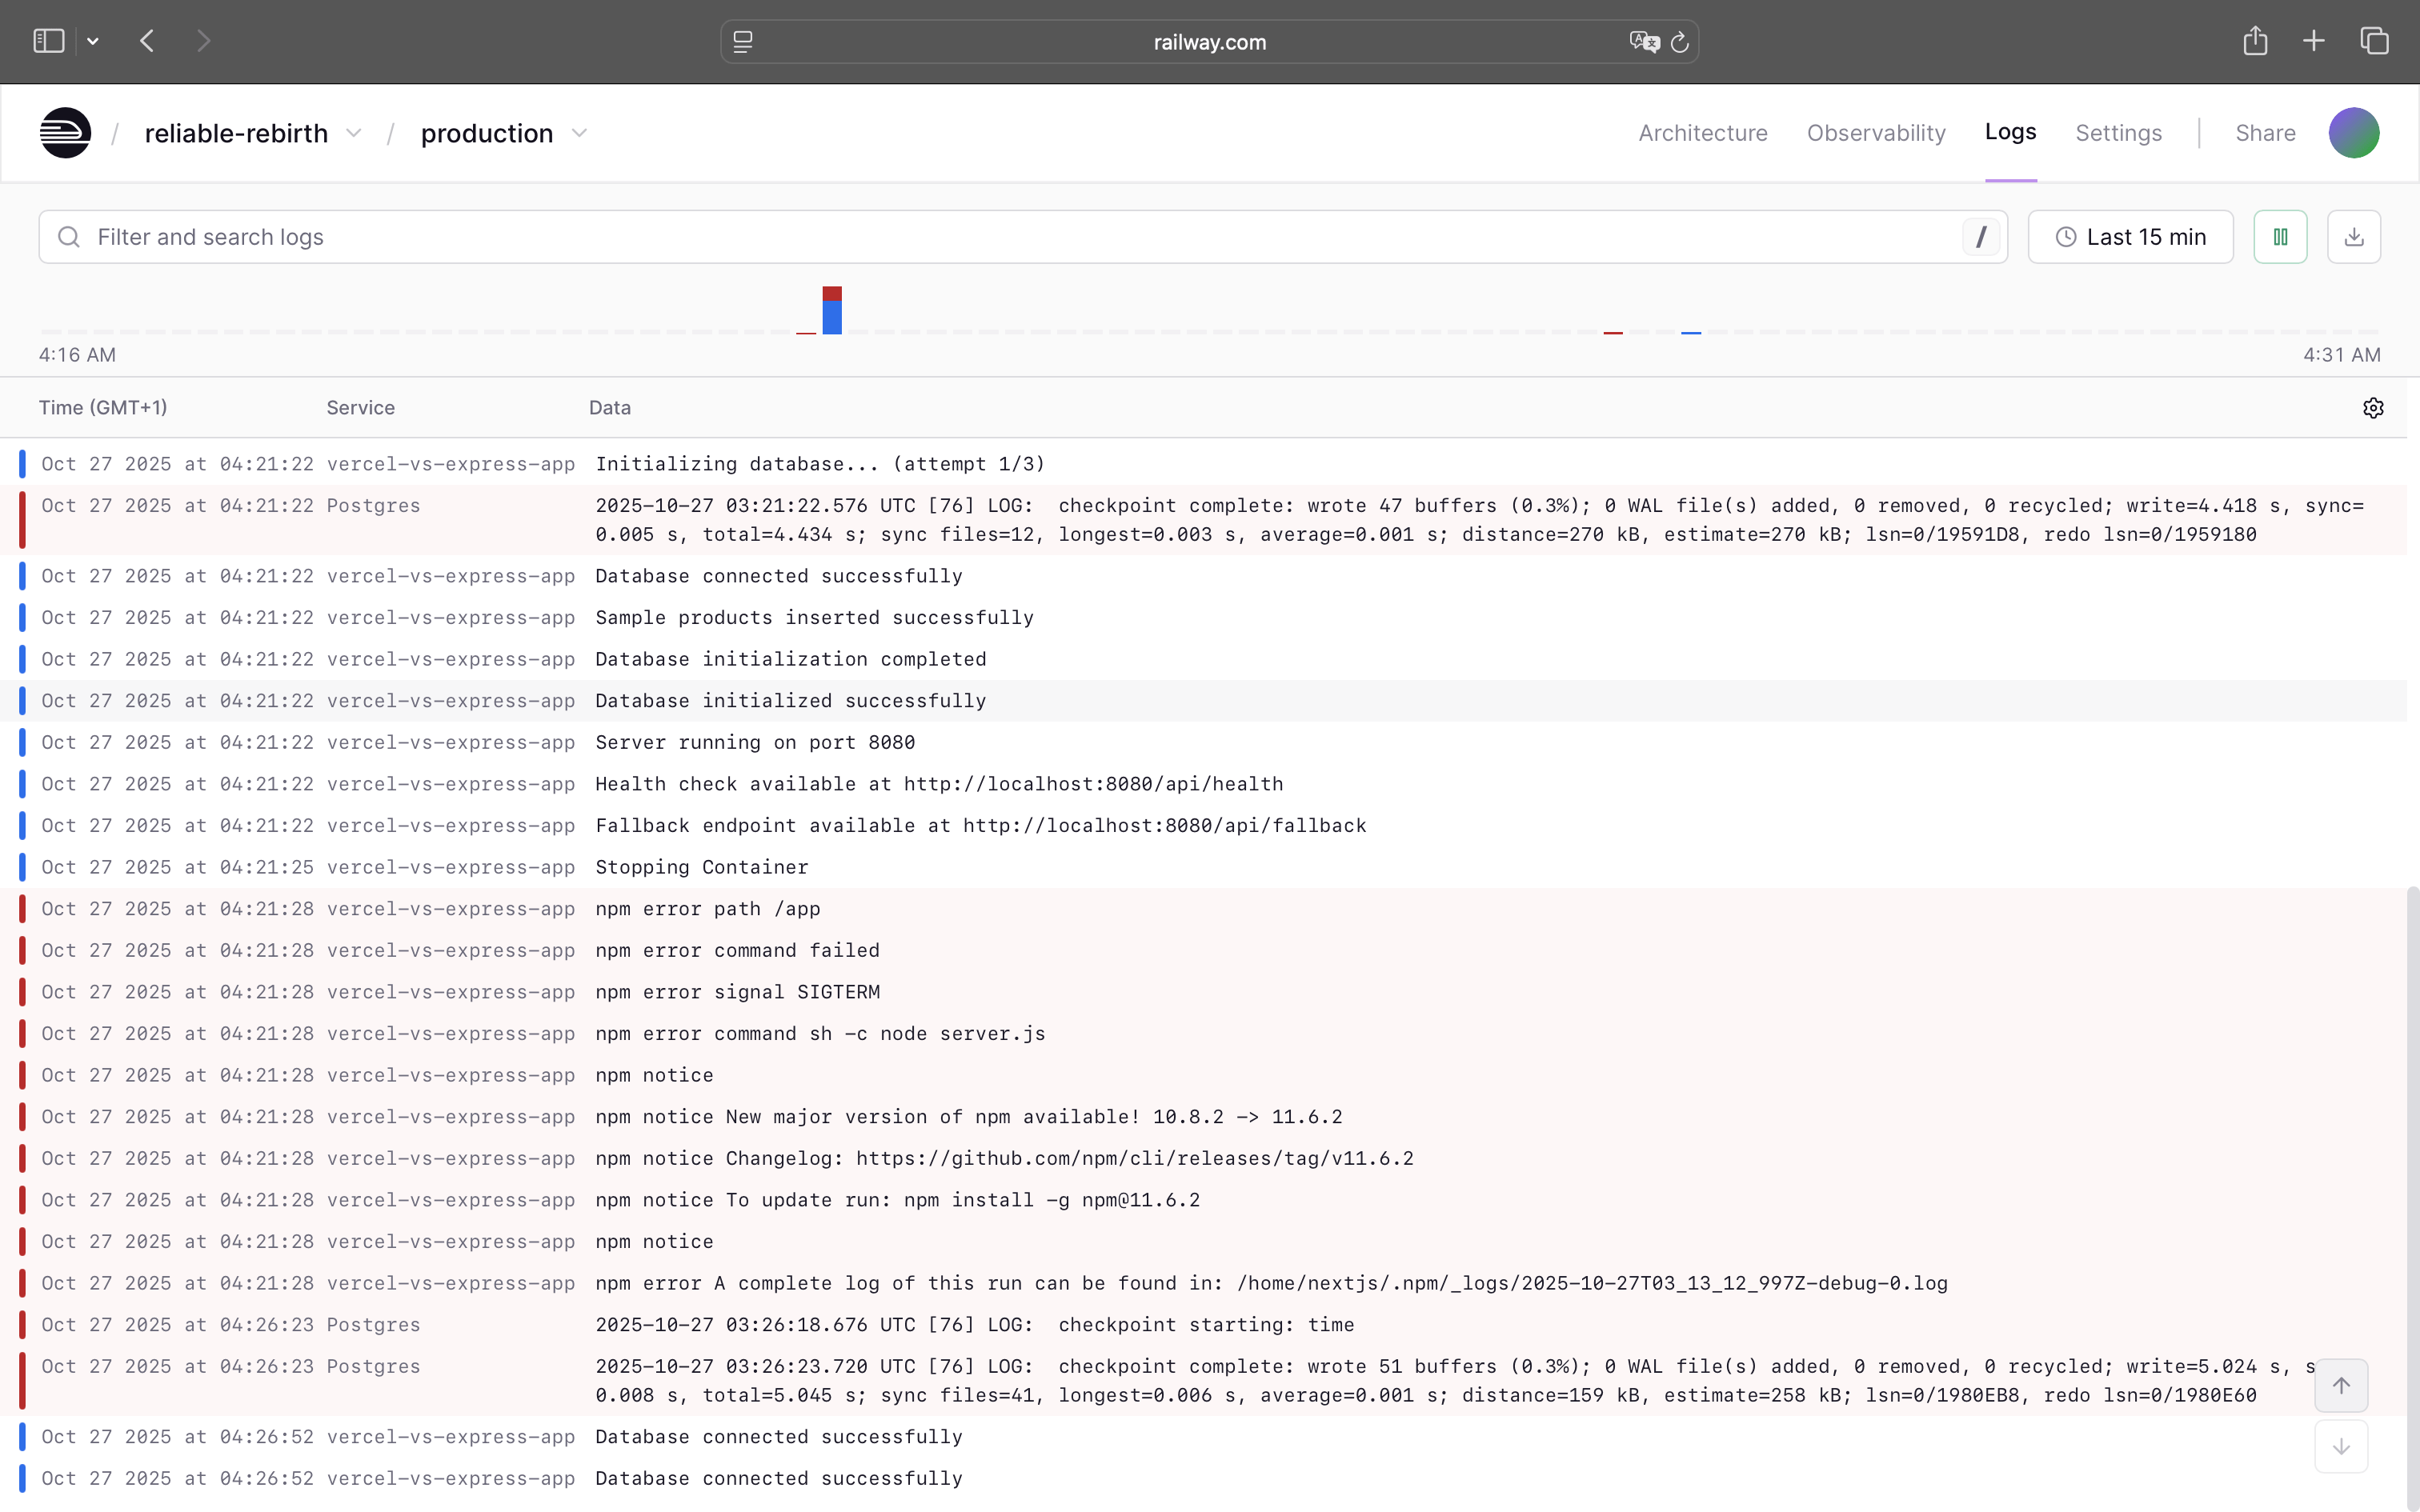Open the Last 15 min time range selector

(x=2130, y=237)
